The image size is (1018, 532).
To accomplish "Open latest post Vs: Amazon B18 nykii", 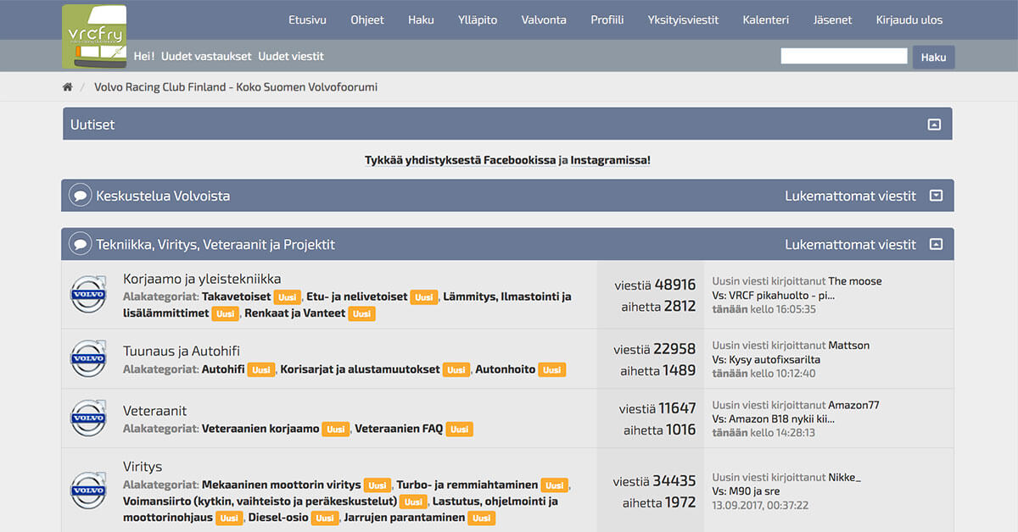I will [x=773, y=418].
